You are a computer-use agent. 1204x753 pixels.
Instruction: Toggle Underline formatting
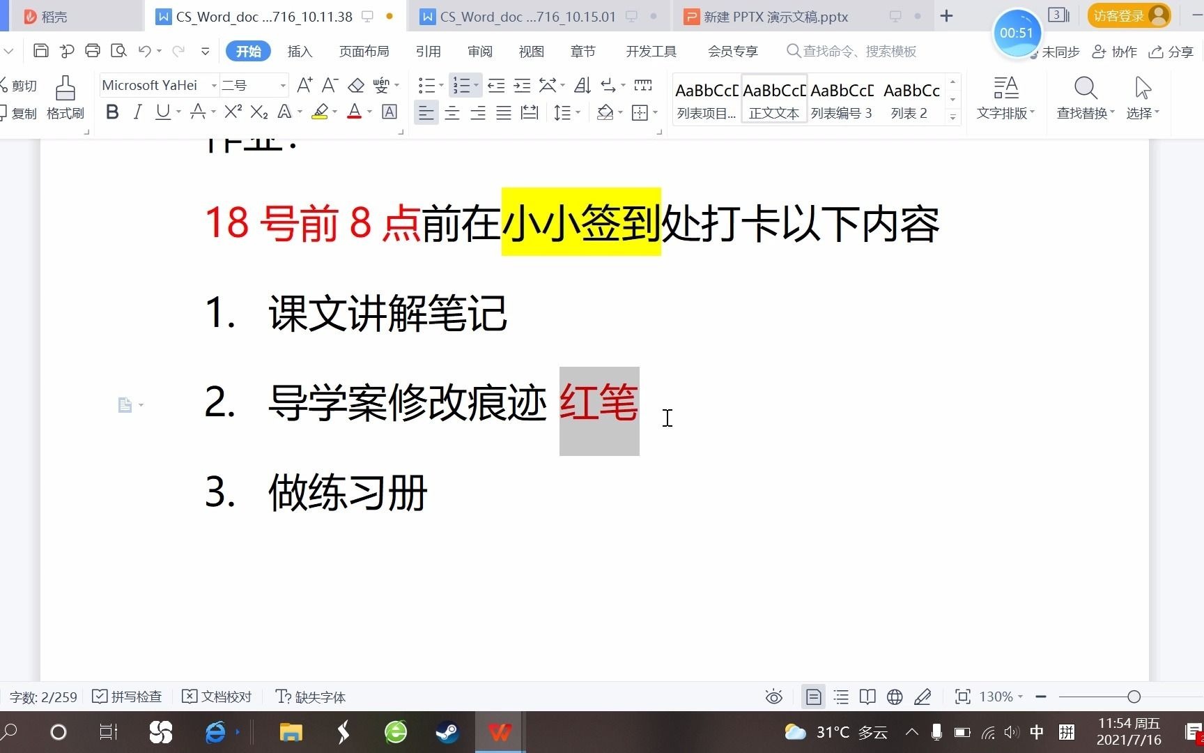tap(162, 112)
